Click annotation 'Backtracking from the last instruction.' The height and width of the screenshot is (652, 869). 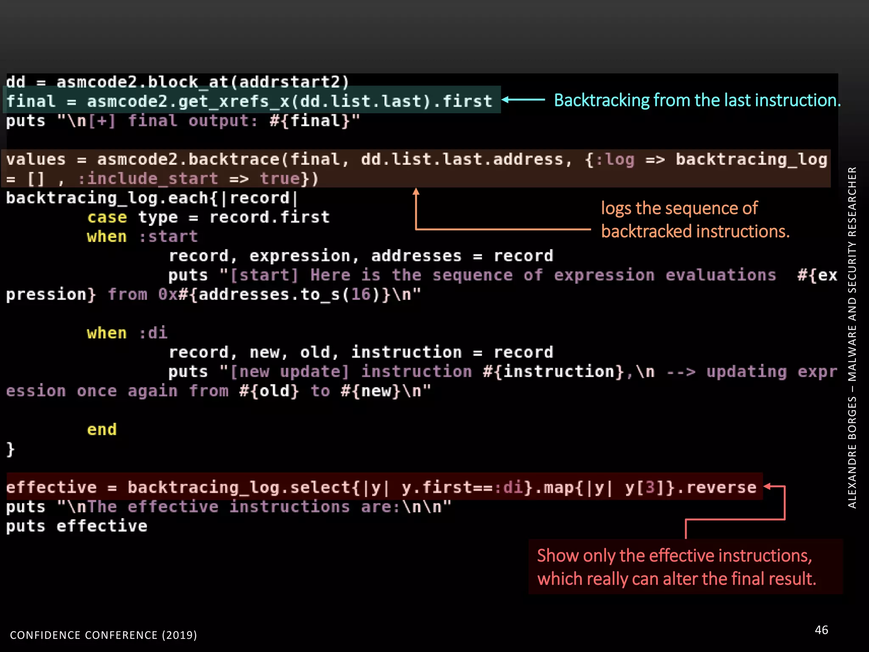coord(697,100)
